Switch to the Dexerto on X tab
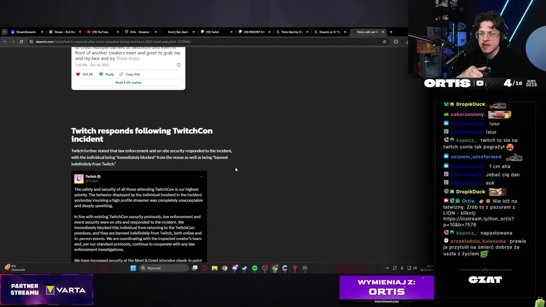 330,32
